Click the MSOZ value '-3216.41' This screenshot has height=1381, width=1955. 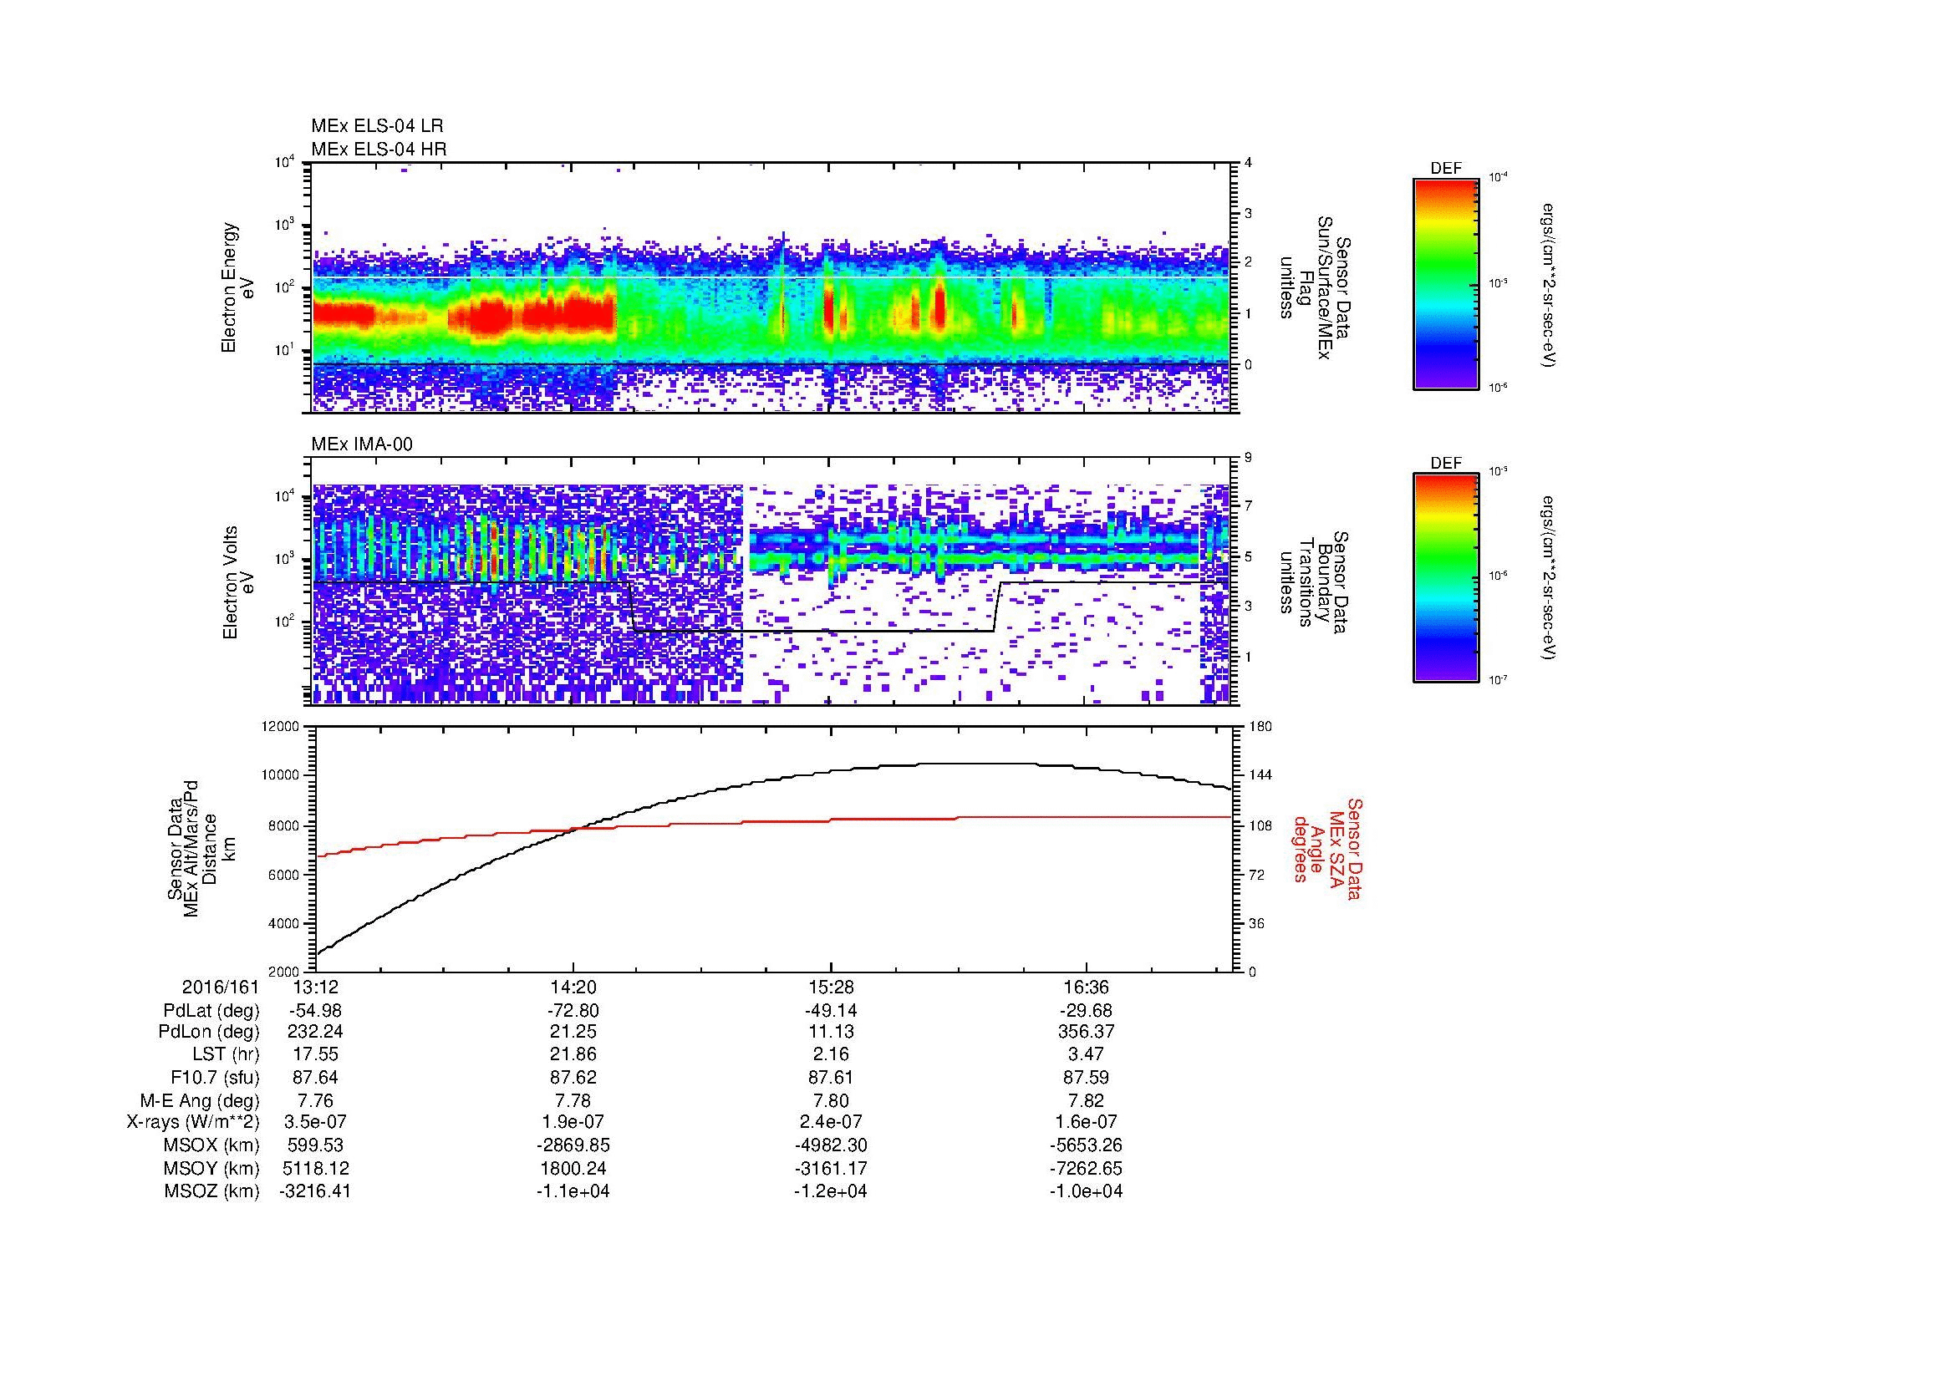(x=316, y=1191)
